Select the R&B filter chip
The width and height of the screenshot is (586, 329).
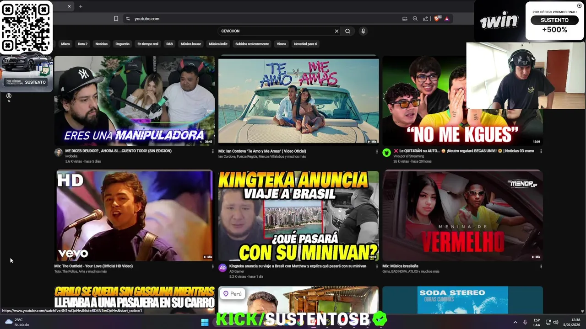169,44
